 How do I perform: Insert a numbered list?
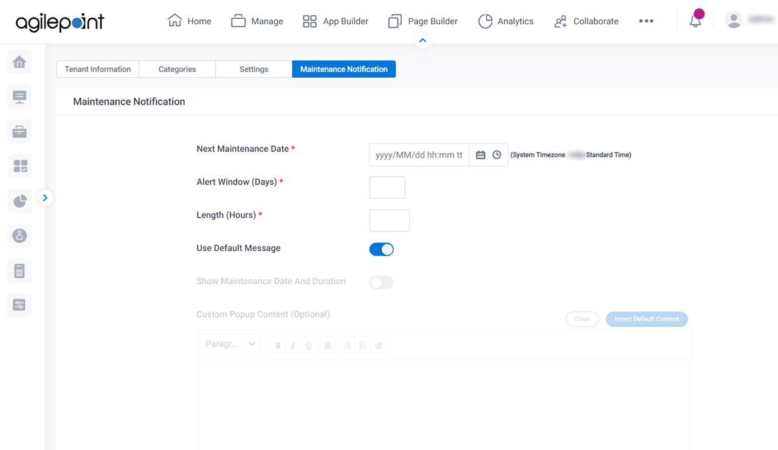pos(363,346)
